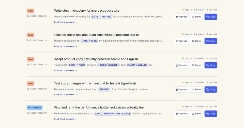Remix the 'Write clear microcopy' command
Viewport: 244px width, 128px height.
(x=196, y=17)
